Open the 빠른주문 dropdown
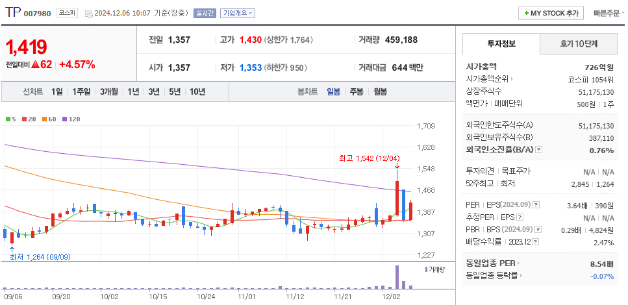 [x=609, y=13]
